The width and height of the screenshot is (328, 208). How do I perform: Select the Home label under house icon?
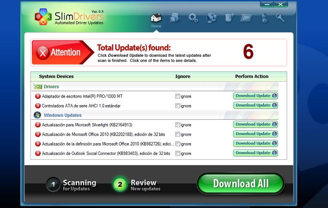[x=156, y=26]
